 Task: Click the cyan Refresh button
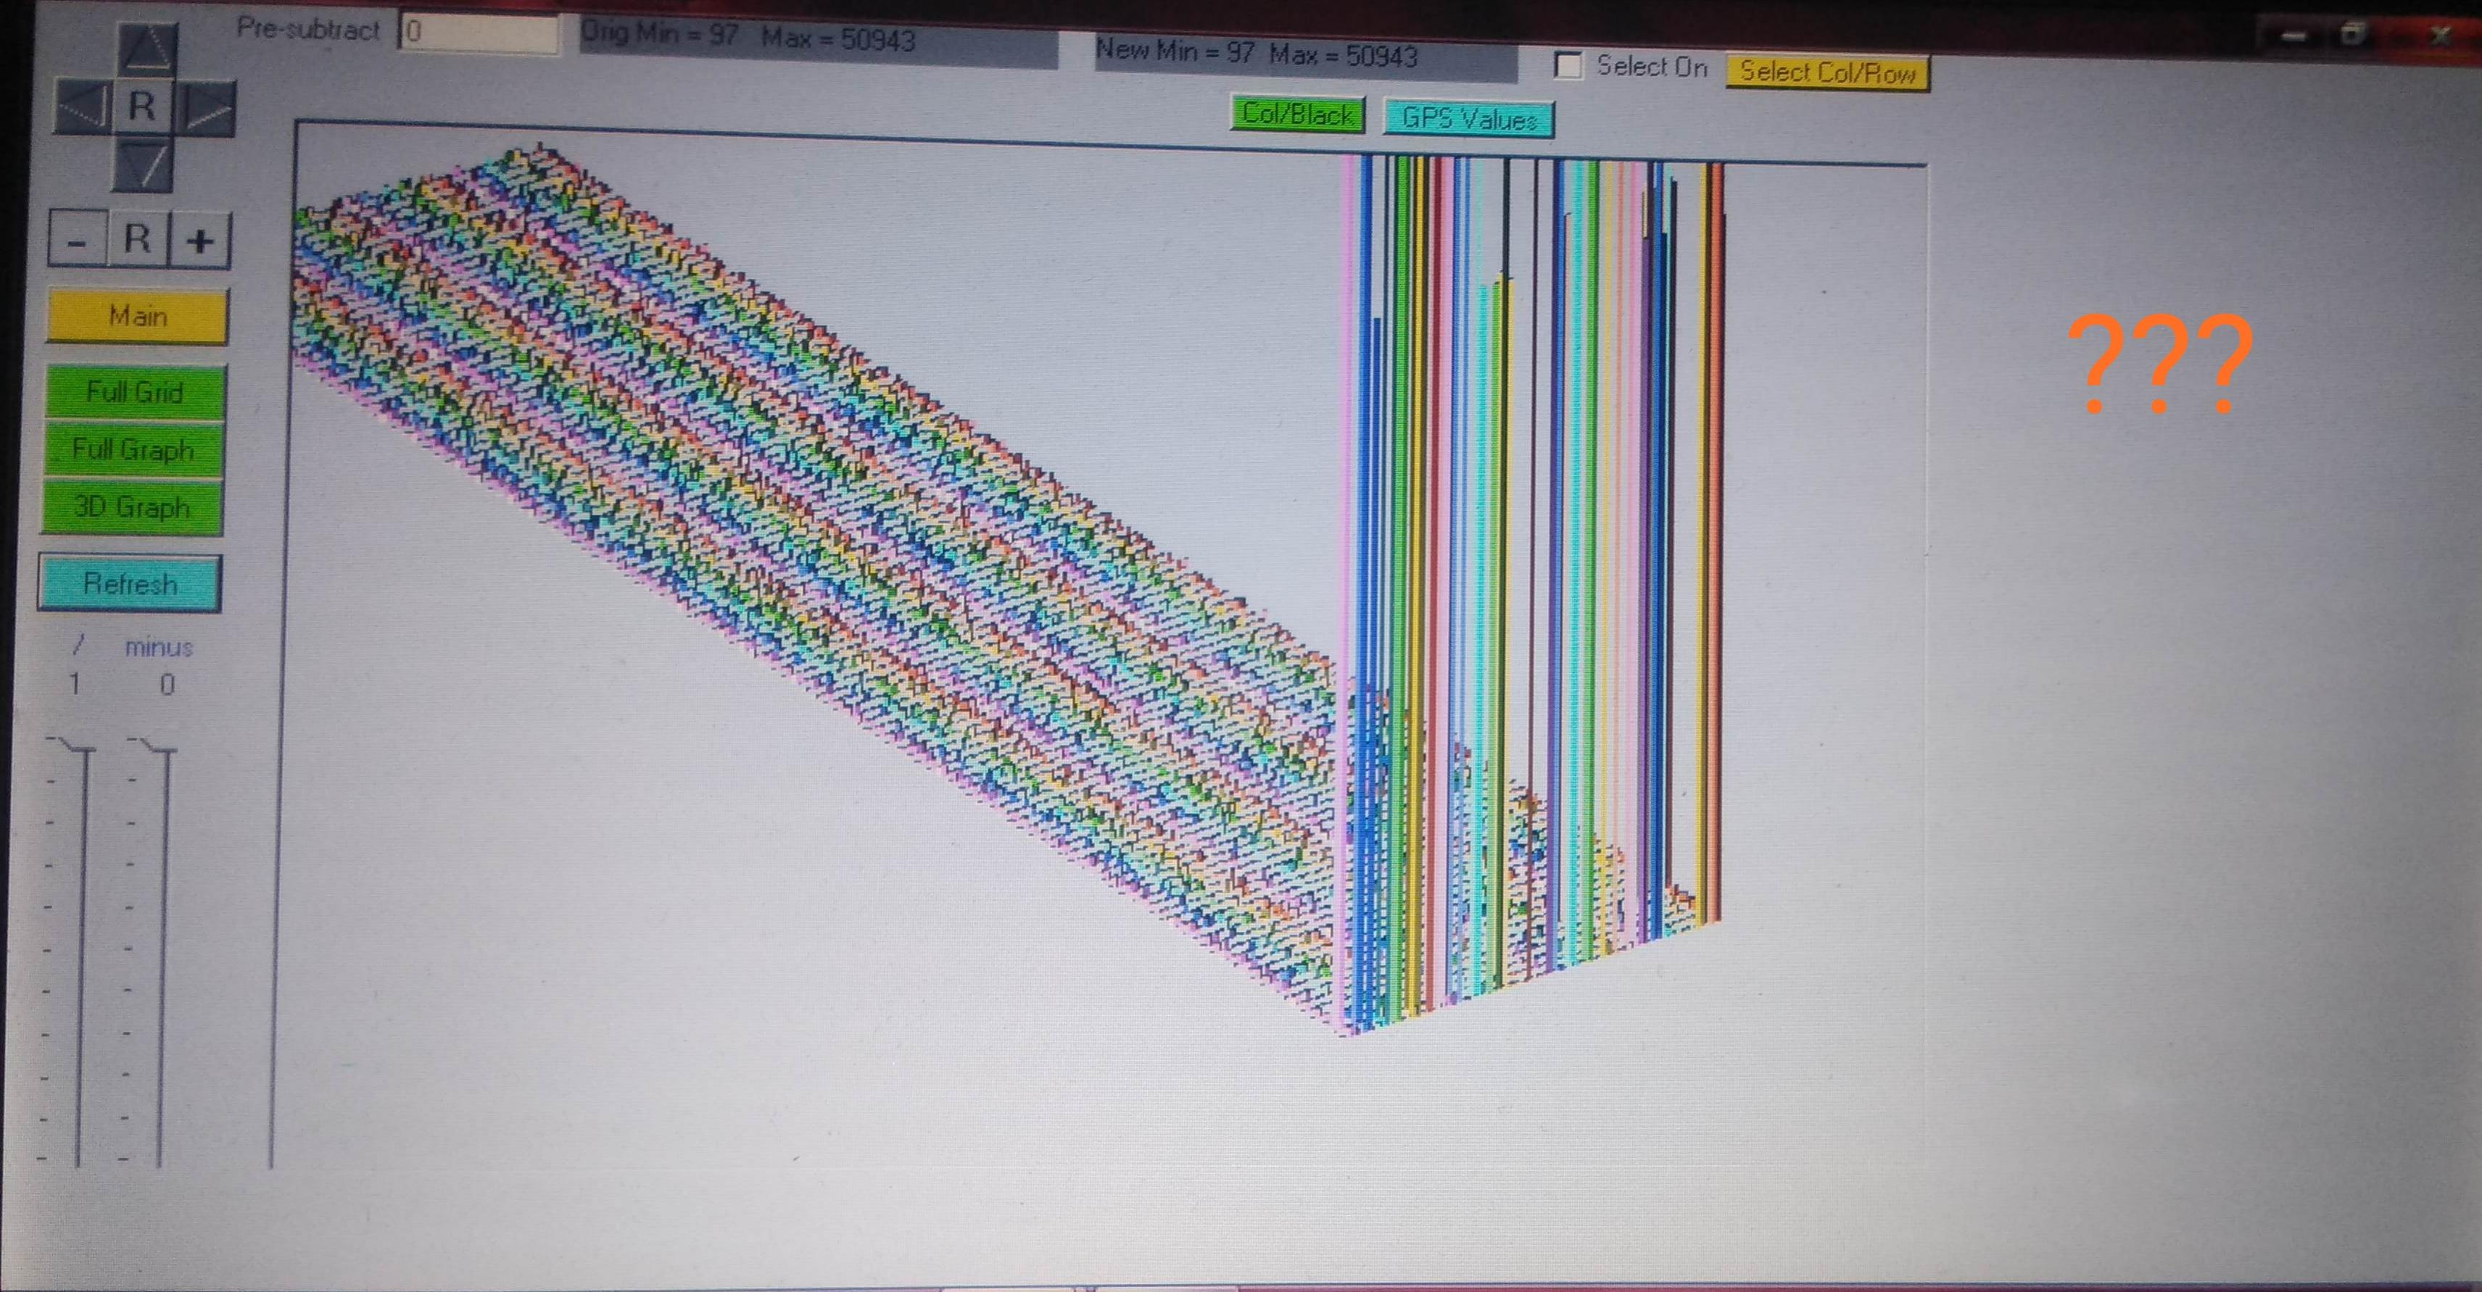tap(130, 583)
